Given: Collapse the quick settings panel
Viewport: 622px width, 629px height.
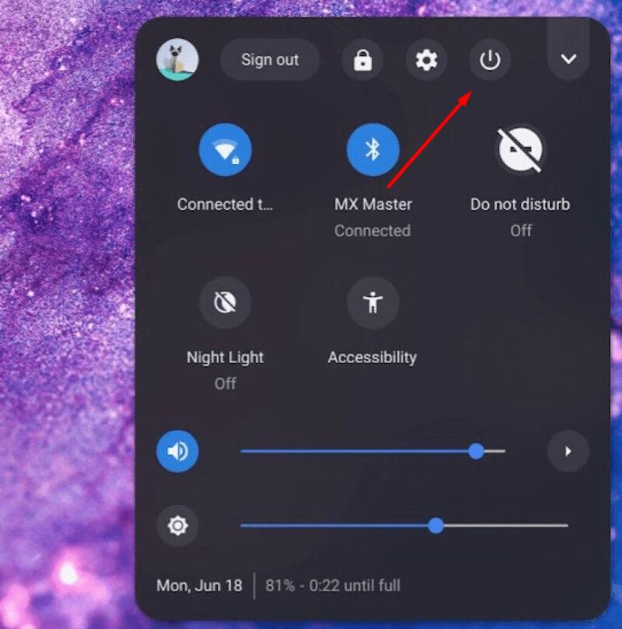Looking at the screenshot, I should click(568, 58).
